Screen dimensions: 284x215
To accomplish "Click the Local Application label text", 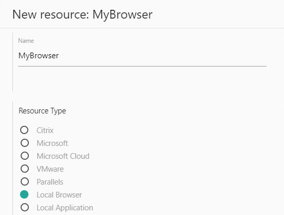I will pyautogui.click(x=65, y=208).
